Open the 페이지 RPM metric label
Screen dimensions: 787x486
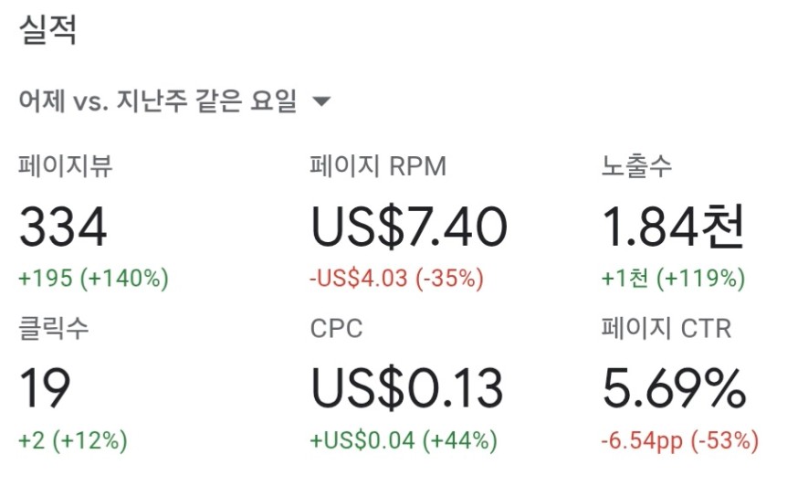pyautogui.click(x=378, y=166)
